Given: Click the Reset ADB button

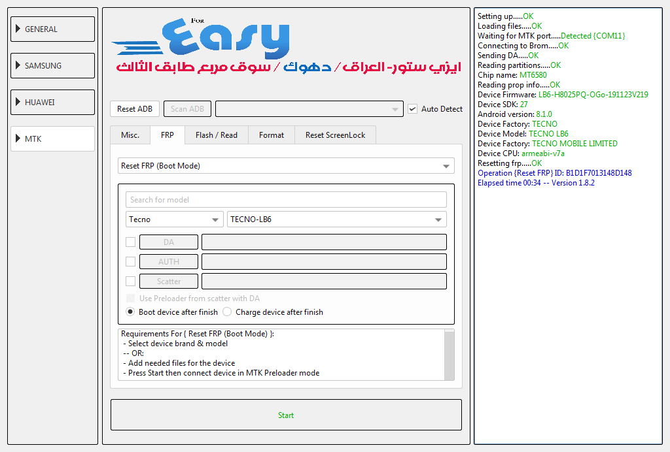Looking at the screenshot, I should click(135, 108).
